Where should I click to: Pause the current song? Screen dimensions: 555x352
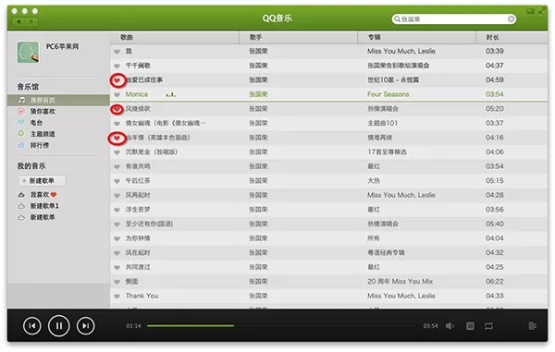click(x=59, y=326)
